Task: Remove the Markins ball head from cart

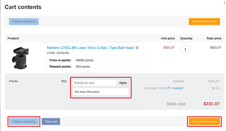Action: 137,48
